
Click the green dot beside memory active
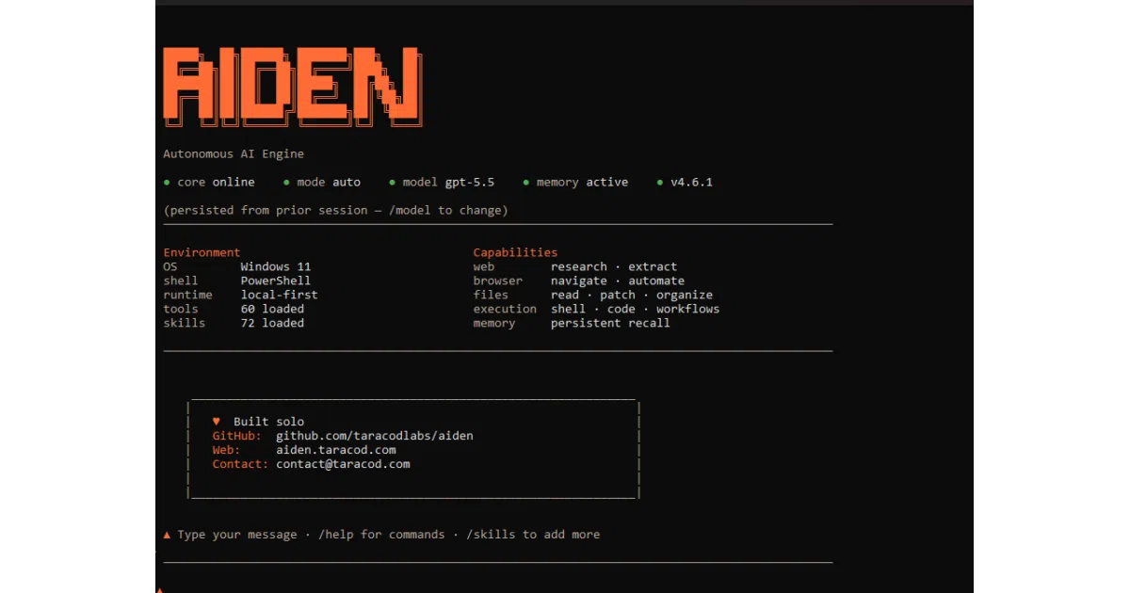point(526,183)
